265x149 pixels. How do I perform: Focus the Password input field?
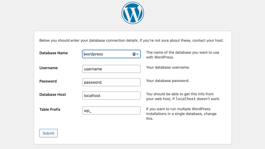pos(111,82)
